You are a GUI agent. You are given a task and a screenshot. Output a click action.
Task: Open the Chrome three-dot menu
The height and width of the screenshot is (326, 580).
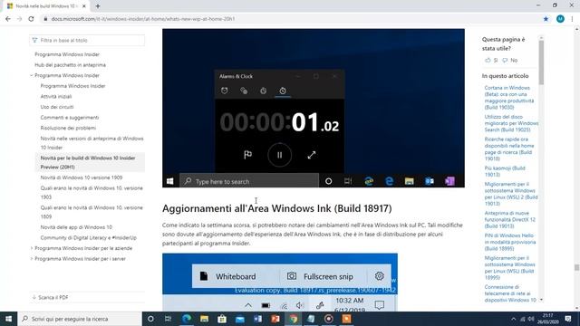[x=572, y=19]
